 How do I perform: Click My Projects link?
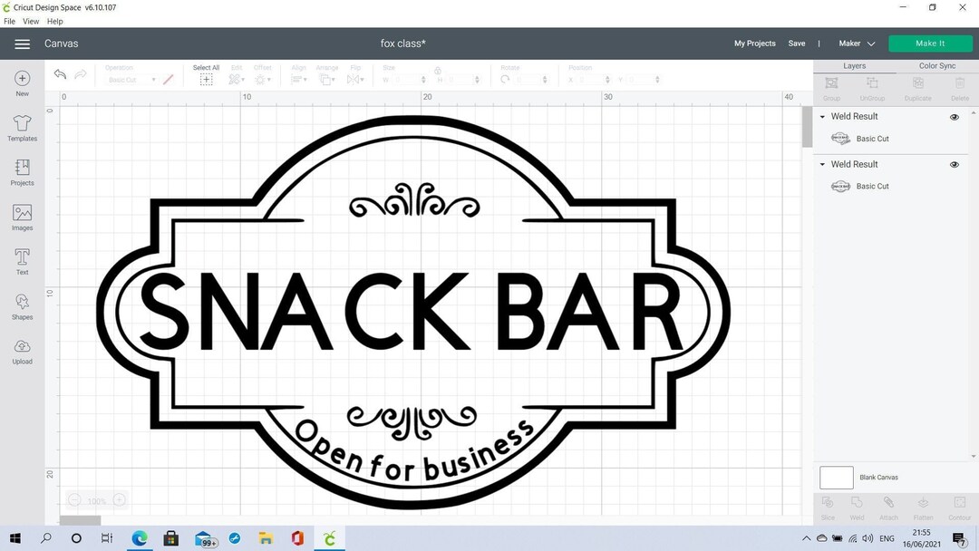[x=754, y=43]
